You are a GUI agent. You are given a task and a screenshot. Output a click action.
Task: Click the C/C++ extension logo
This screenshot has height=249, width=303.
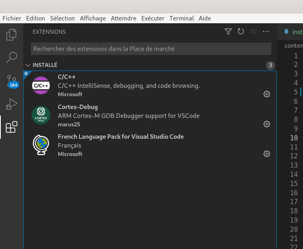41,85
